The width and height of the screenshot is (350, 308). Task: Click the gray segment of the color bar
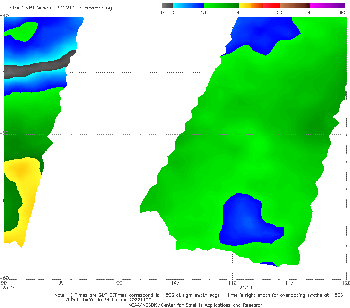[167, 6]
